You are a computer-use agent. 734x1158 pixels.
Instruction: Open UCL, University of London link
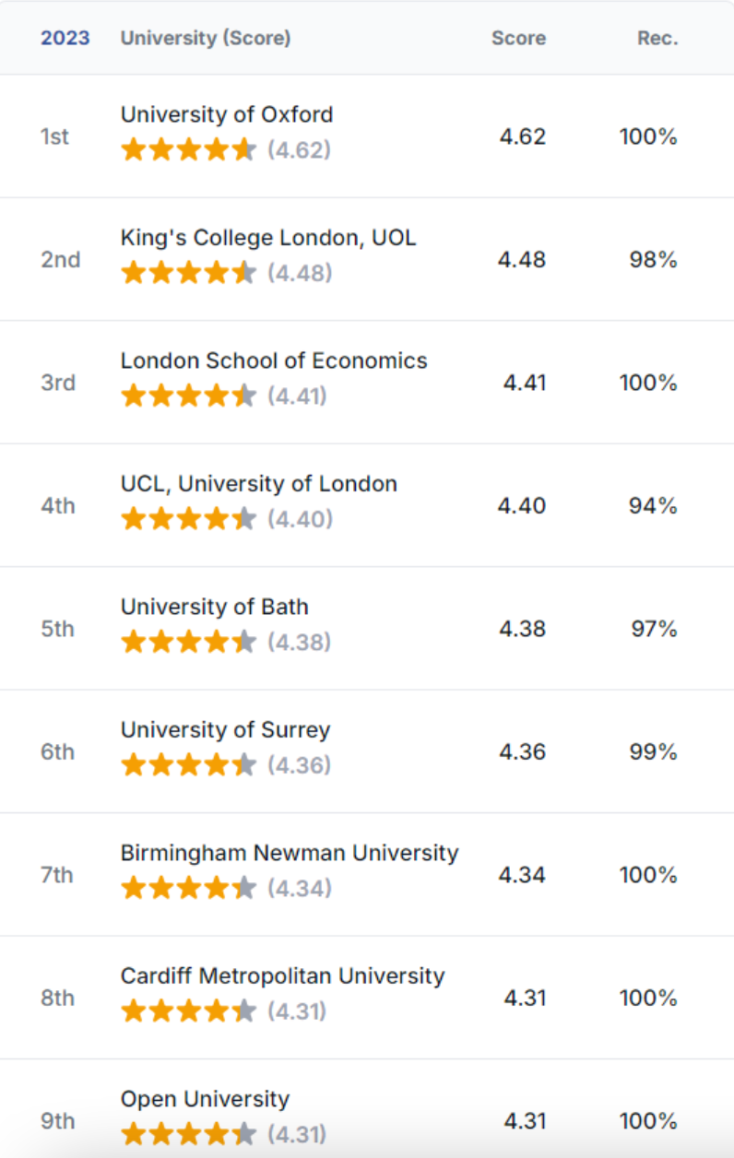pyautogui.click(x=259, y=484)
